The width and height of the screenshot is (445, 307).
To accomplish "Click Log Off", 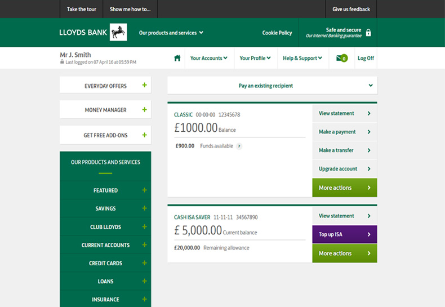I will click(x=366, y=58).
